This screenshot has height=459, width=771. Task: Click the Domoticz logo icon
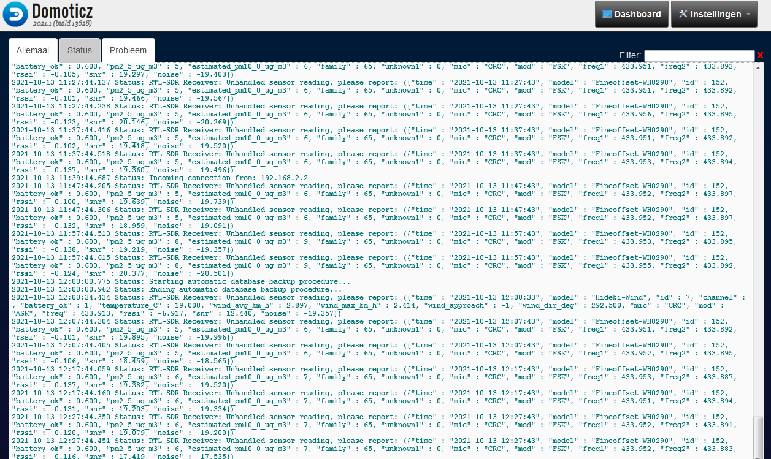click(15, 14)
